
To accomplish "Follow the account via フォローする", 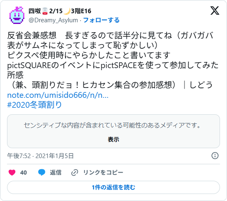I will click(101, 20).
